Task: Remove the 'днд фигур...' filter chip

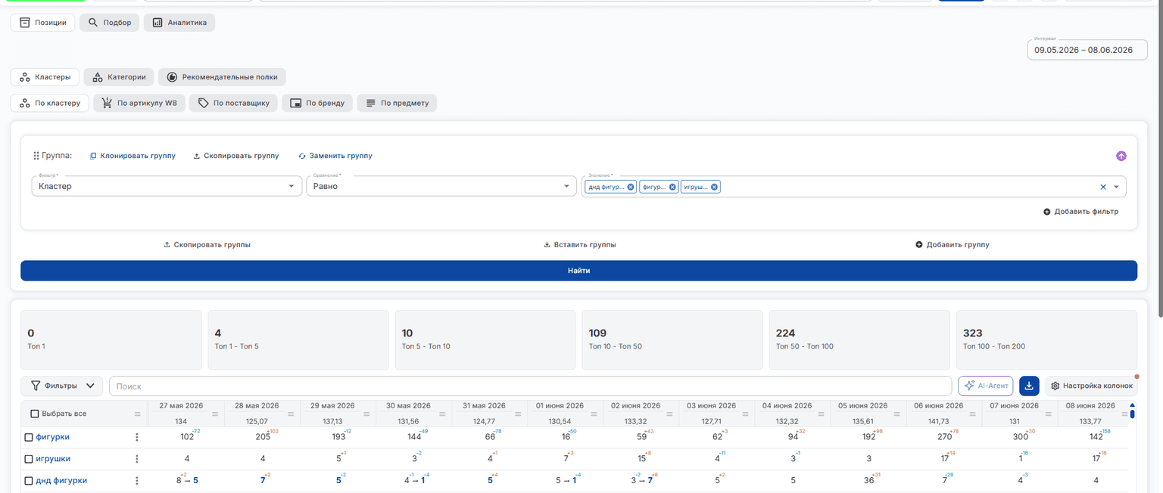Action: pyautogui.click(x=631, y=187)
